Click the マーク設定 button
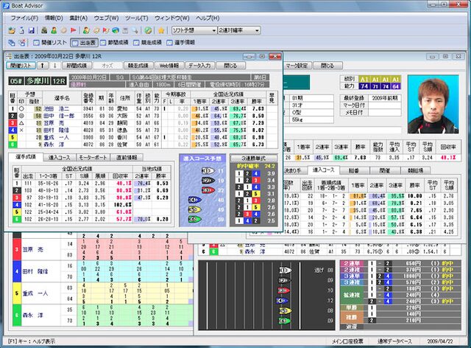Viewport: 471px width, 348px height. click(x=296, y=65)
